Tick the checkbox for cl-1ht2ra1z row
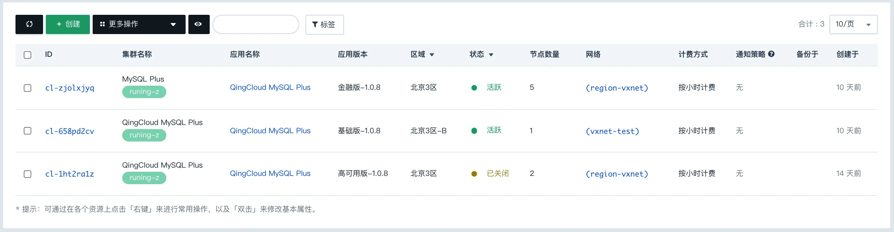 click(28, 174)
